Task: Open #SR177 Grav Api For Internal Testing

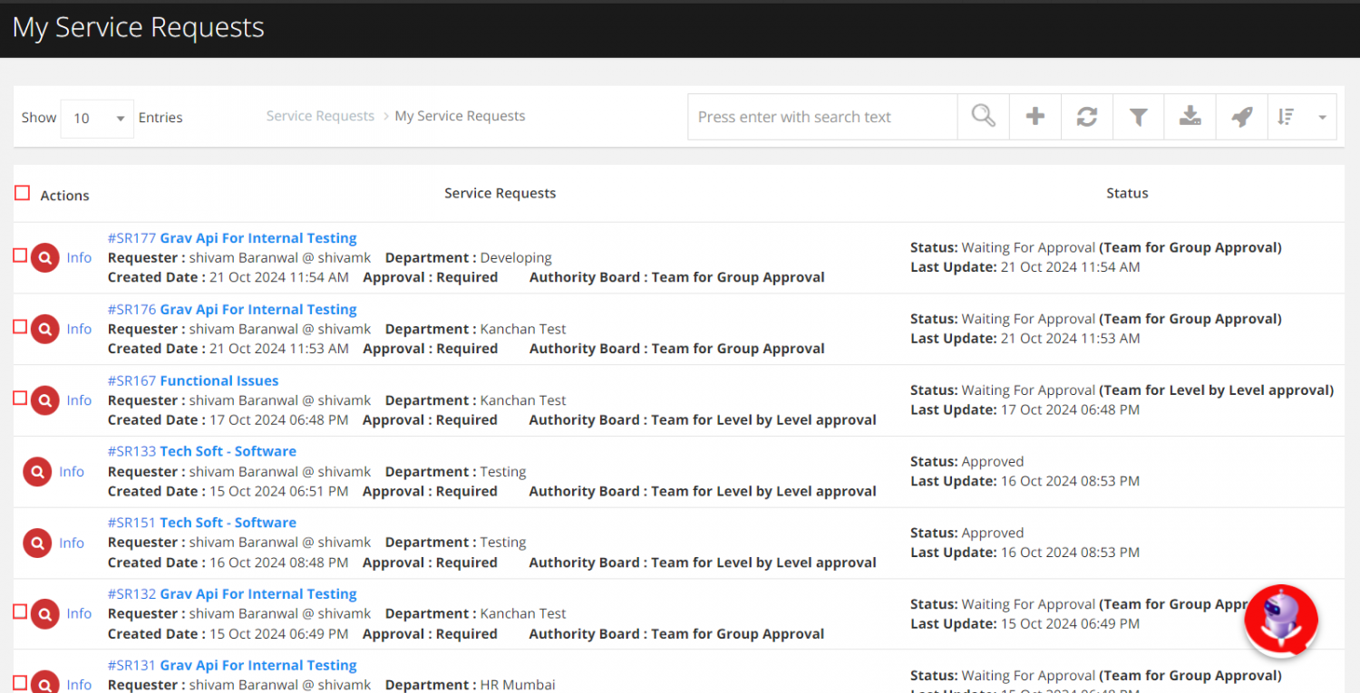Action: (x=232, y=238)
